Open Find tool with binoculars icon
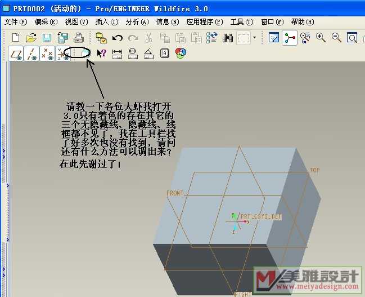365x297 pixels. pos(228,38)
